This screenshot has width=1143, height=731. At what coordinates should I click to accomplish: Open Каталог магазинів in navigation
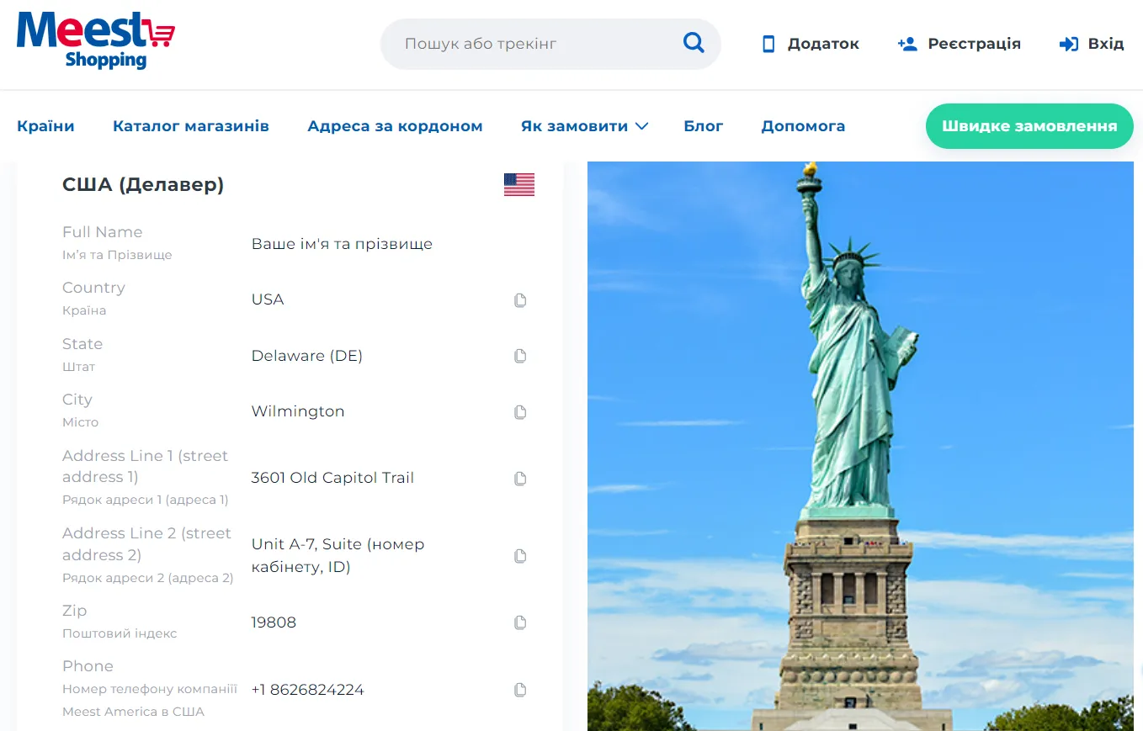(191, 126)
